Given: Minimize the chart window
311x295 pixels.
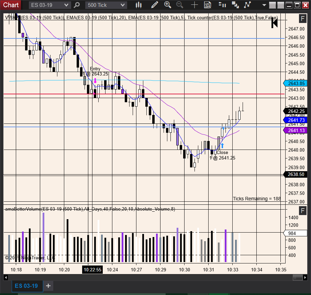Looking at the screenshot, I should [x=289, y=5].
